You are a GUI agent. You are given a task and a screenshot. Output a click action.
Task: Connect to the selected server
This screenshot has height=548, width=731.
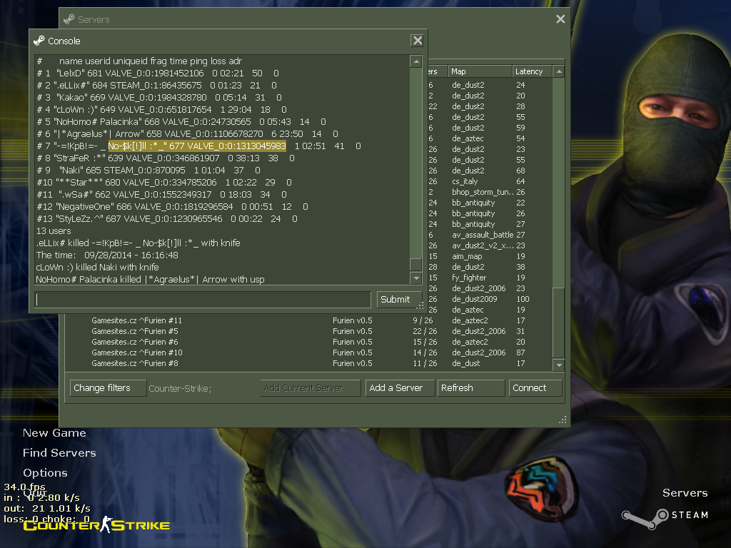[535, 388]
